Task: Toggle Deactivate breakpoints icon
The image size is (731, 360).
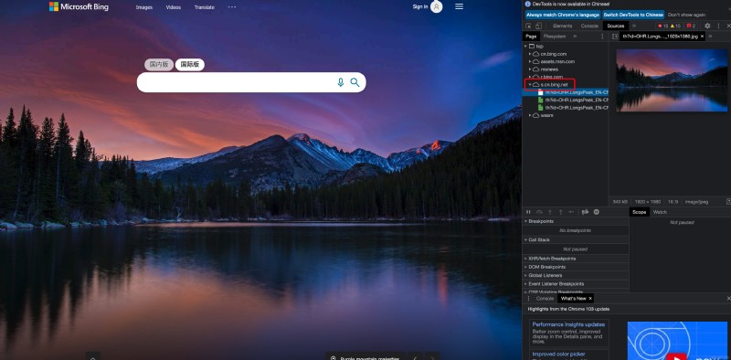Action: tap(585, 212)
